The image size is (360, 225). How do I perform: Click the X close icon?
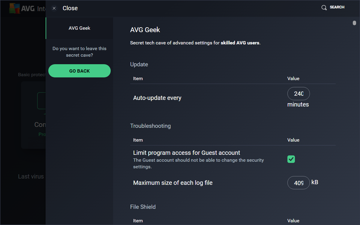[54, 8]
